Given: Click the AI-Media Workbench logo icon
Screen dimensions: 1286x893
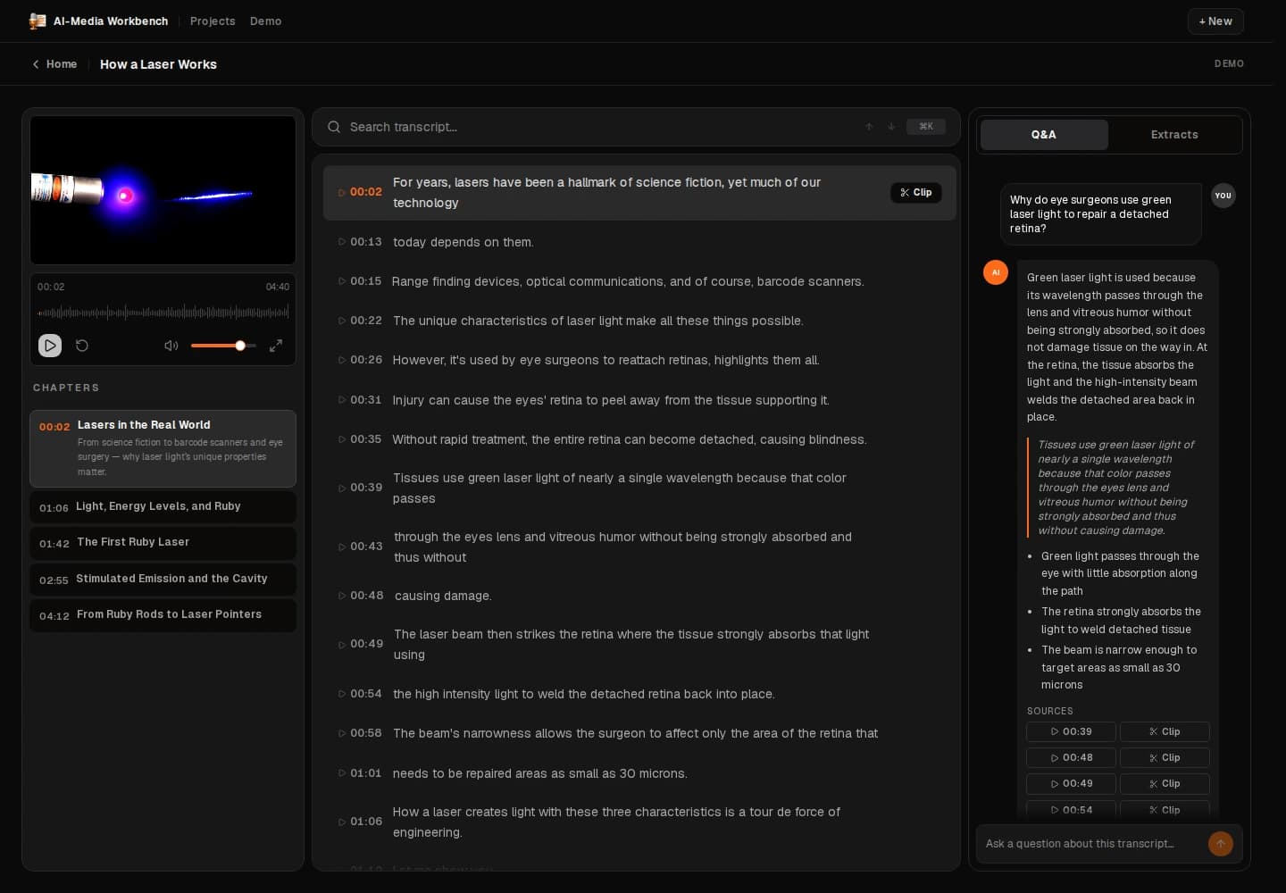Looking at the screenshot, I should tap(38, 21).
